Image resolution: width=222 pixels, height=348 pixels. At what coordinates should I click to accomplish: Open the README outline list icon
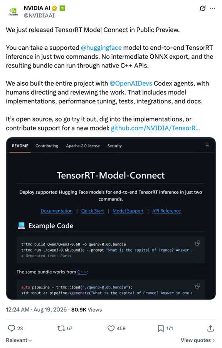[207, 145]
